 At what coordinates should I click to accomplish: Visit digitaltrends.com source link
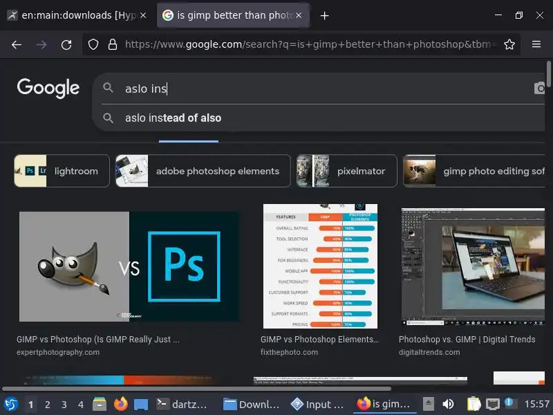(x=429, y=352)
